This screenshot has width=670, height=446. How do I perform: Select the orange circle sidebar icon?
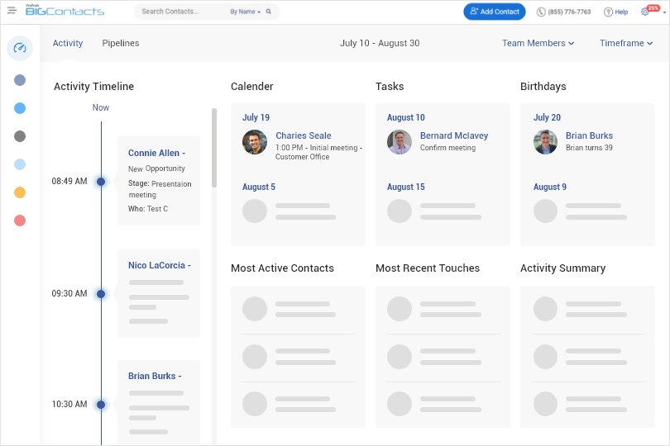(x=20, y=192)
